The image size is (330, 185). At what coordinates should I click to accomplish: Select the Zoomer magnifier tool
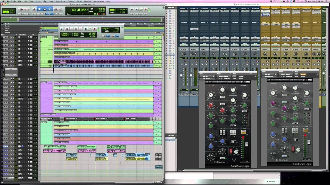pyautogui.click(x=34, y=9)
